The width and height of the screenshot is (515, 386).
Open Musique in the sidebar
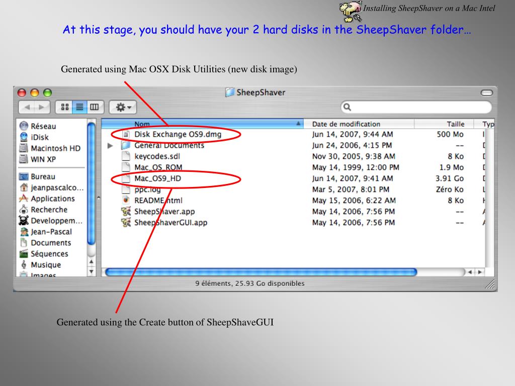coord(40,264)
